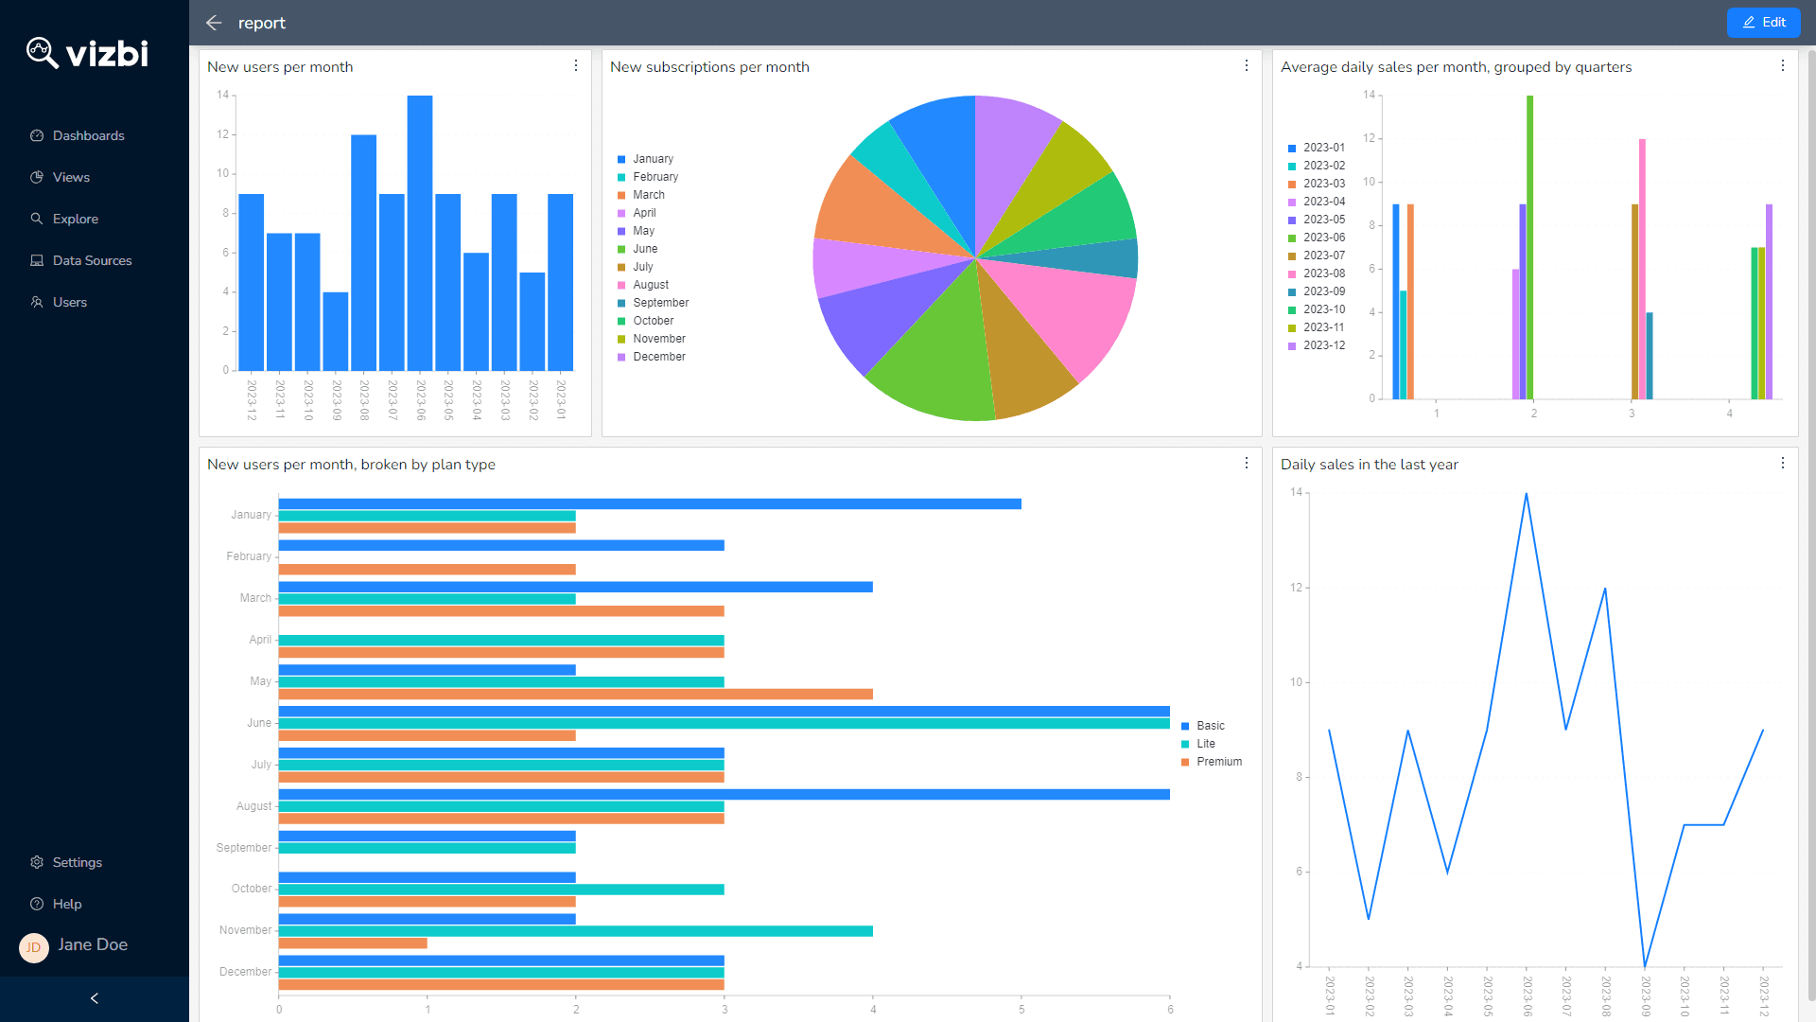Open options for New users by plan type
This screenshot has height=1022, width=1816.
[x=1247, y=463]
